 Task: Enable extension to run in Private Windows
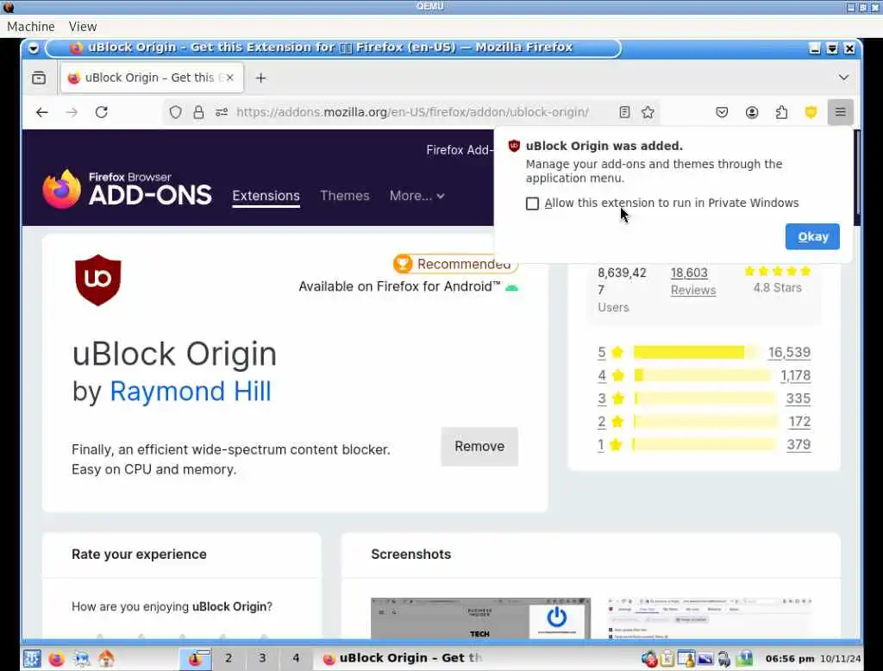[532, 204]
